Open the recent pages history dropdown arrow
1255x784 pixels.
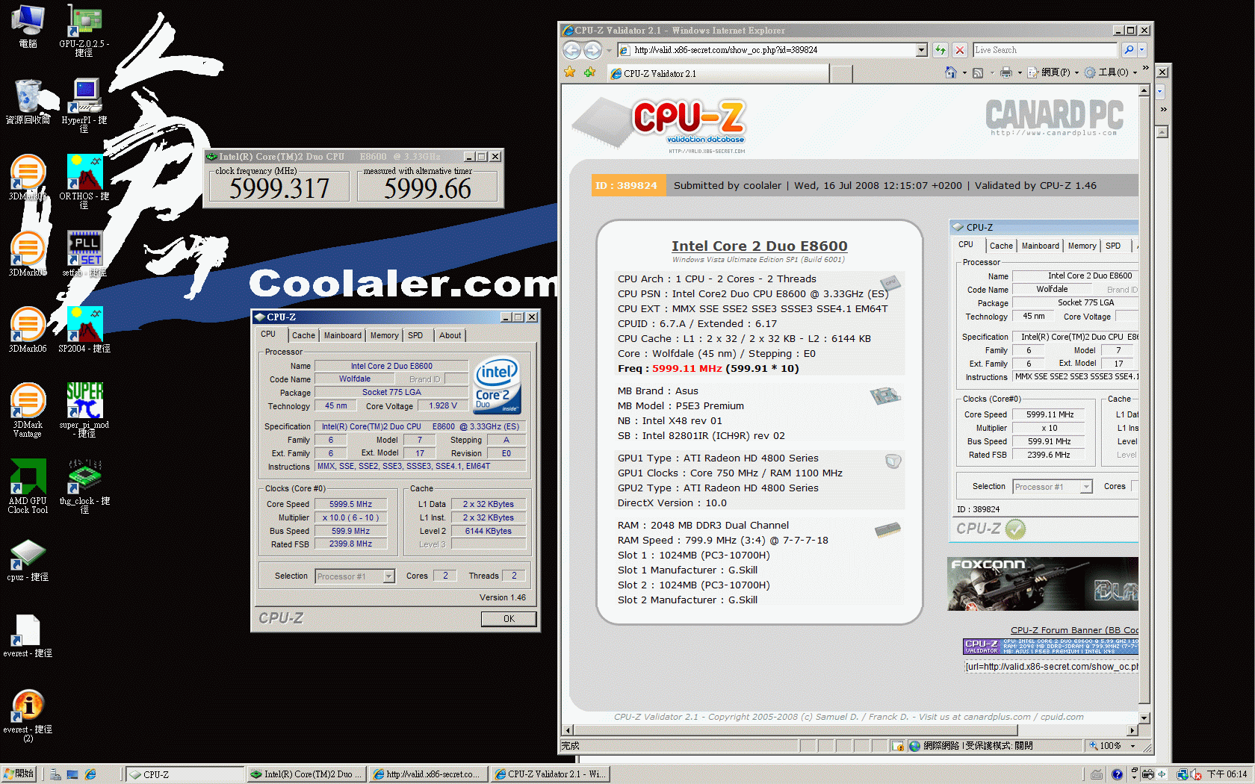tap(609, 50)
